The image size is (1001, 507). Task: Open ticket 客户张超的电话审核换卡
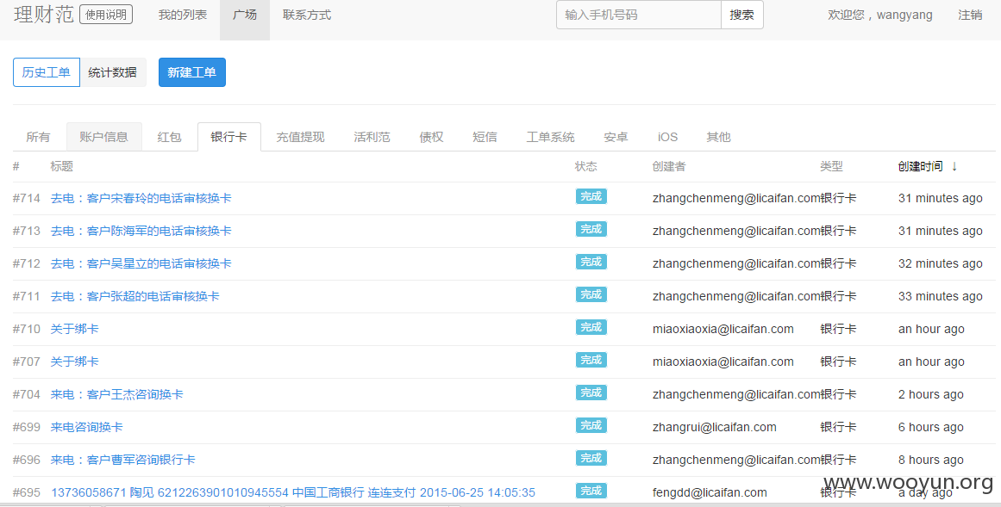[x=135, y=297]
